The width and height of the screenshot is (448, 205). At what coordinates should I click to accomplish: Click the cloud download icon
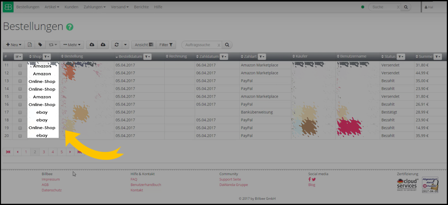pos(92,45)
